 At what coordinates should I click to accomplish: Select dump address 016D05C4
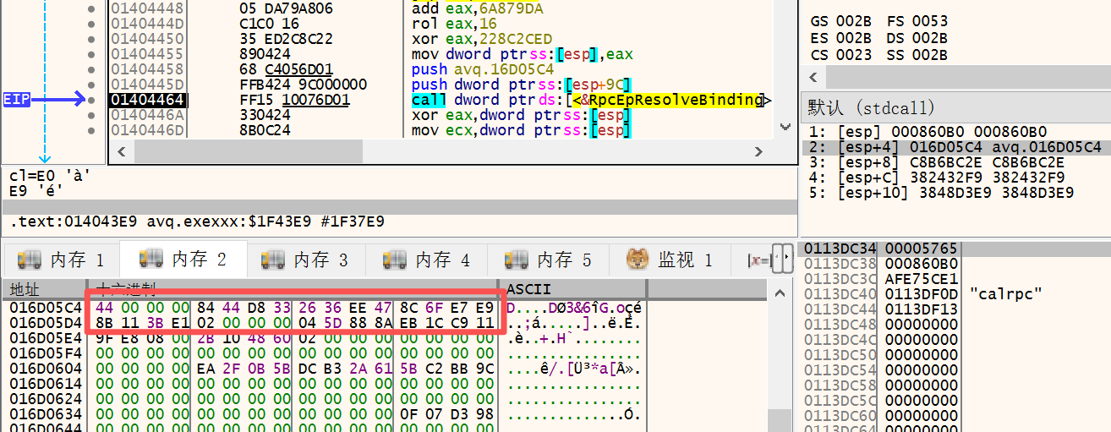click(x=47, y=307)
